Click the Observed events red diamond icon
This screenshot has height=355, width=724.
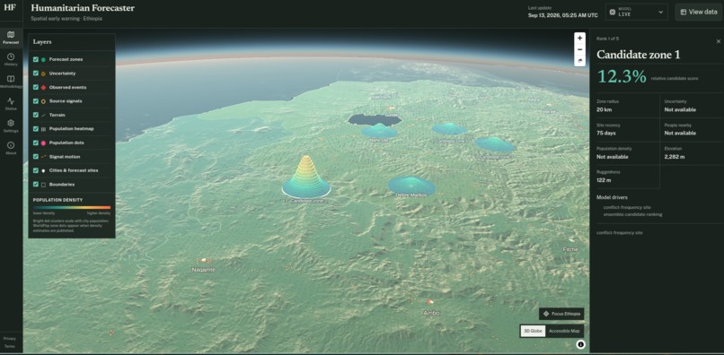click(43, 87)
